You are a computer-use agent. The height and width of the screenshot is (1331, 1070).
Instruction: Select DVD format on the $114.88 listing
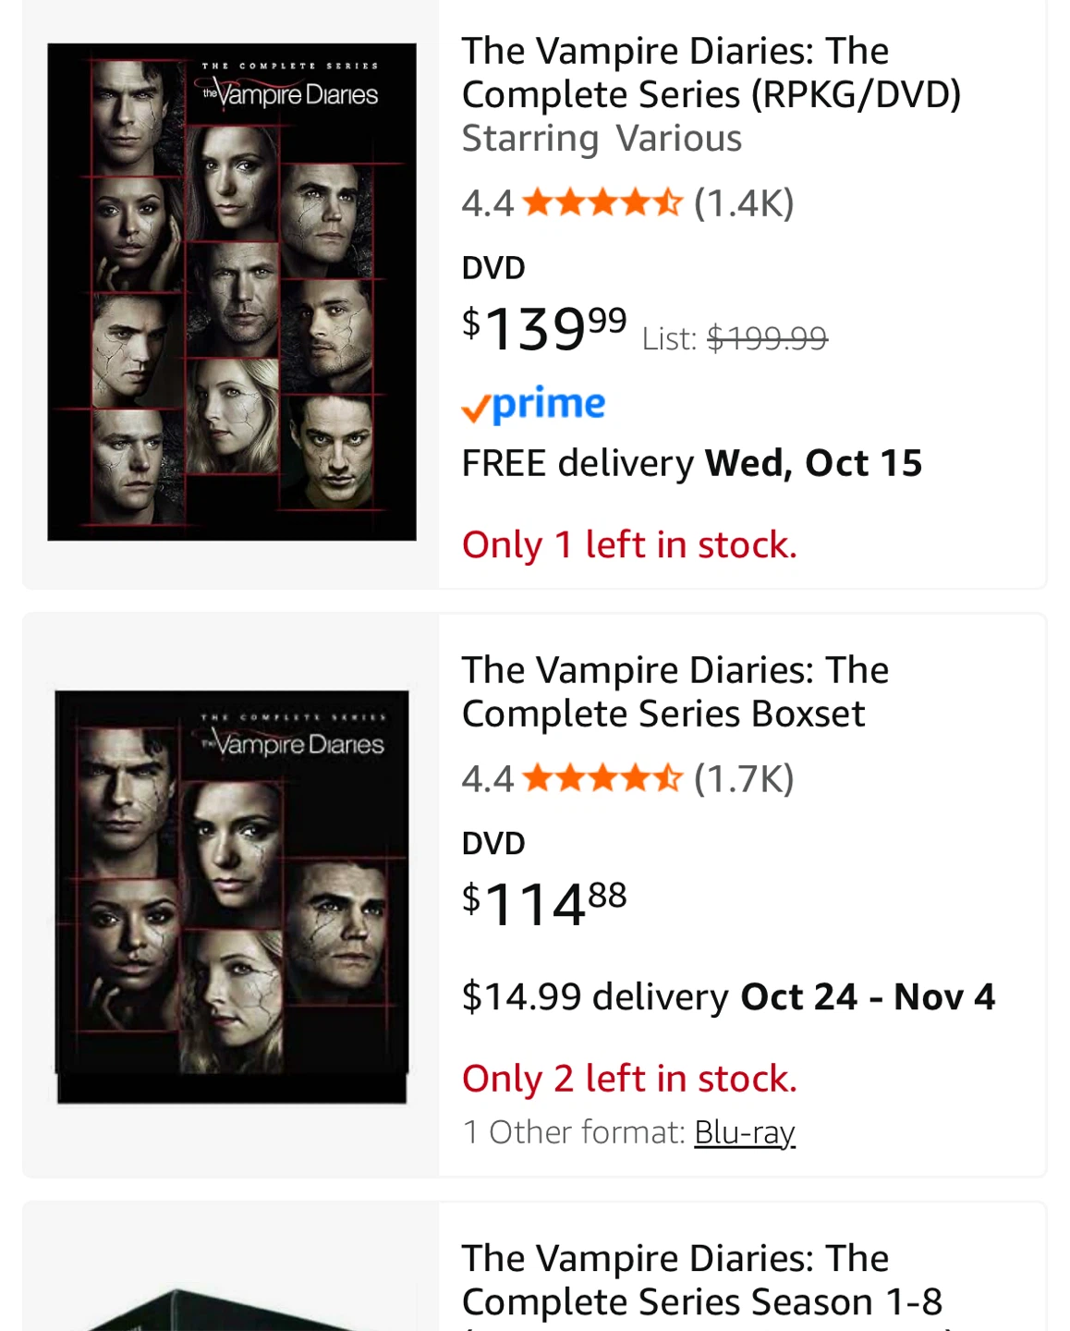tap(493, 843)
